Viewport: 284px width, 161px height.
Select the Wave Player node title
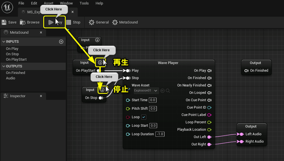click(168, 63)
